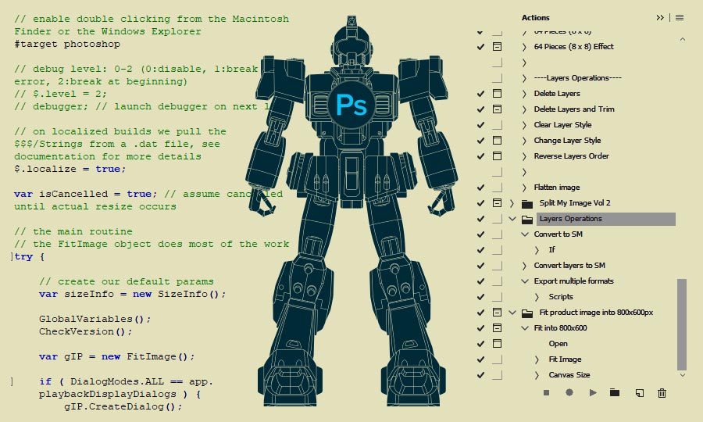Screen dimensions: 703x422
Task: Disable the Fit Image step checkmark
Action: click(480, 359)
